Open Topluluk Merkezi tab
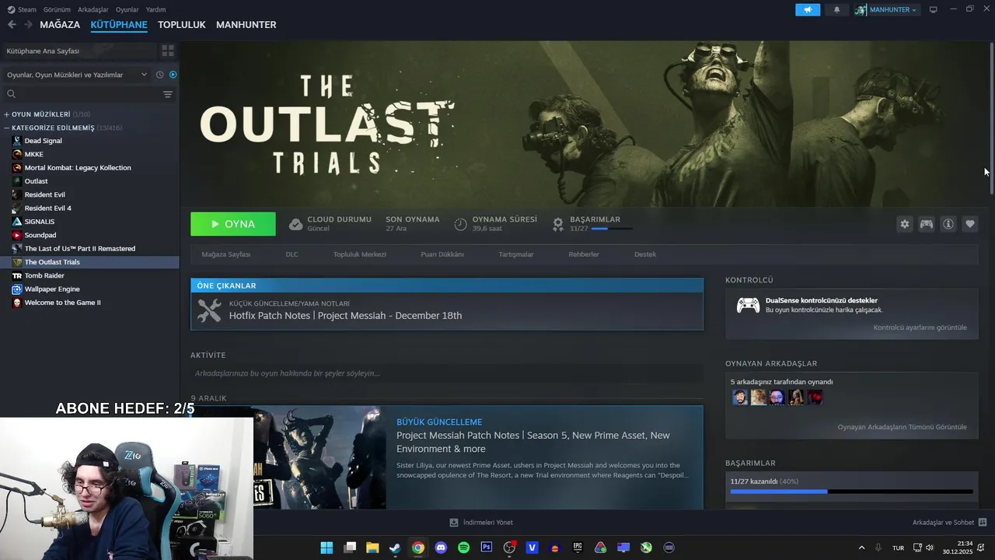The width and height of the screenshot is (995, 560). [360, 254]
